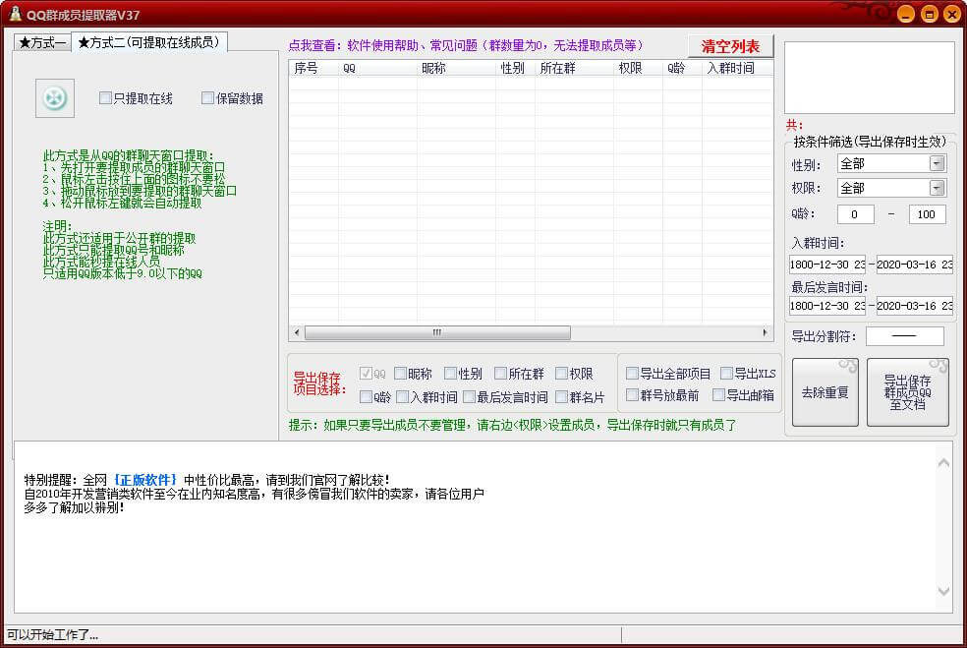Click the 入群时间 end date field
This screenshot has width=967, height=648.
[x=915, y=265]
